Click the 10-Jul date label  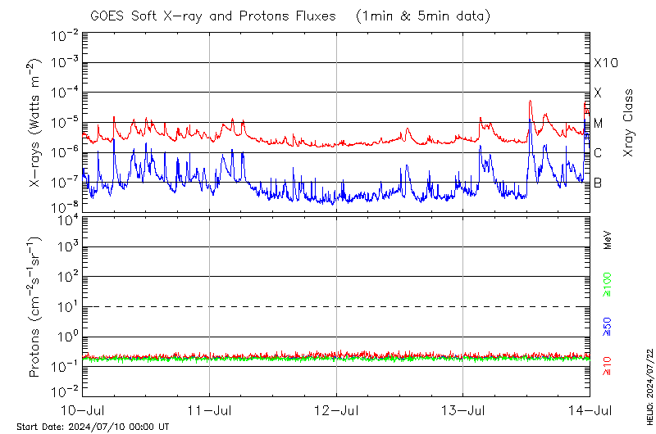tap(83, 409)
